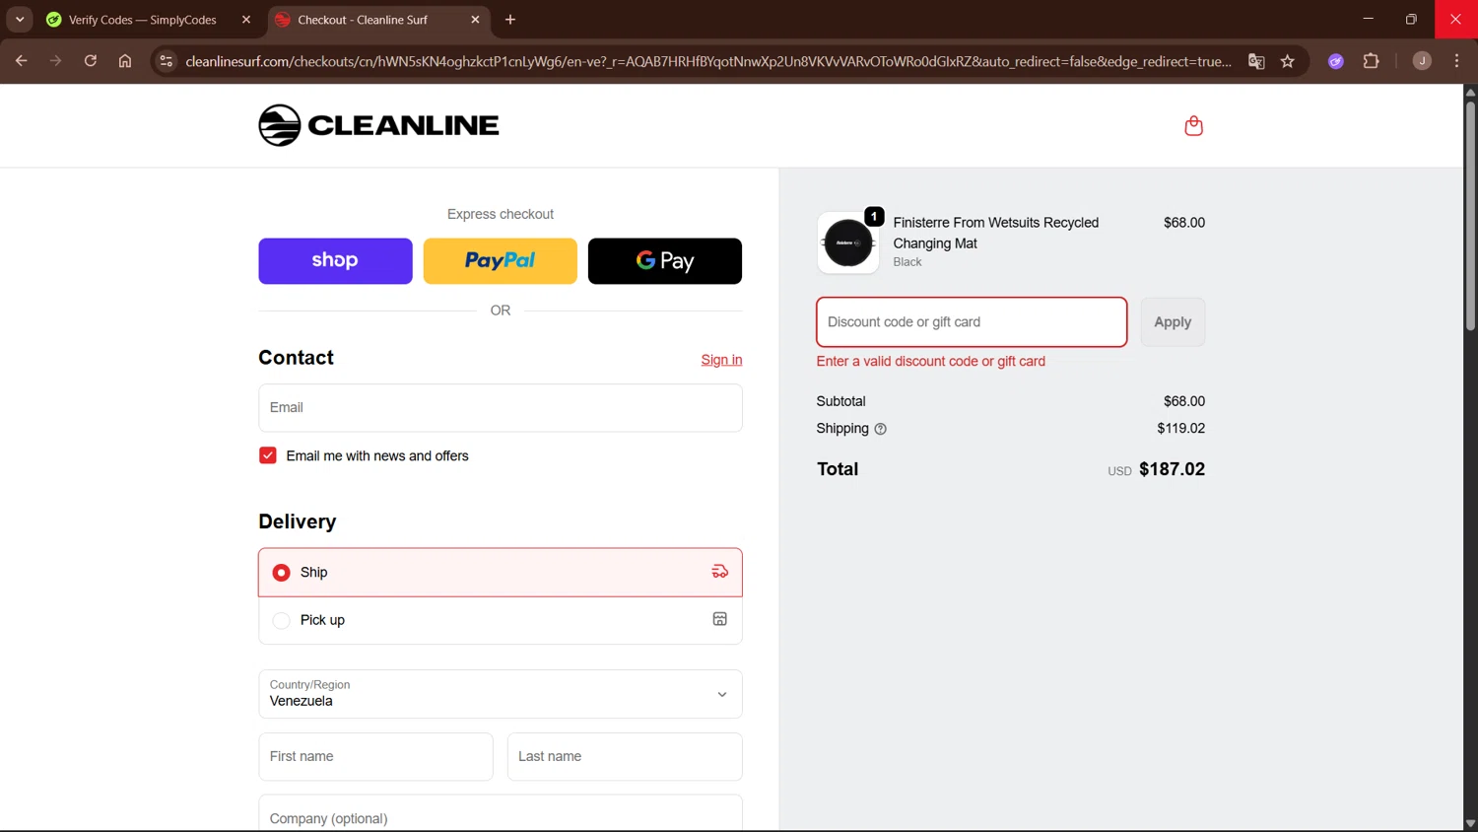Focus the Email input field
The image size is (1478, 832).
click(x=501, y=408)
